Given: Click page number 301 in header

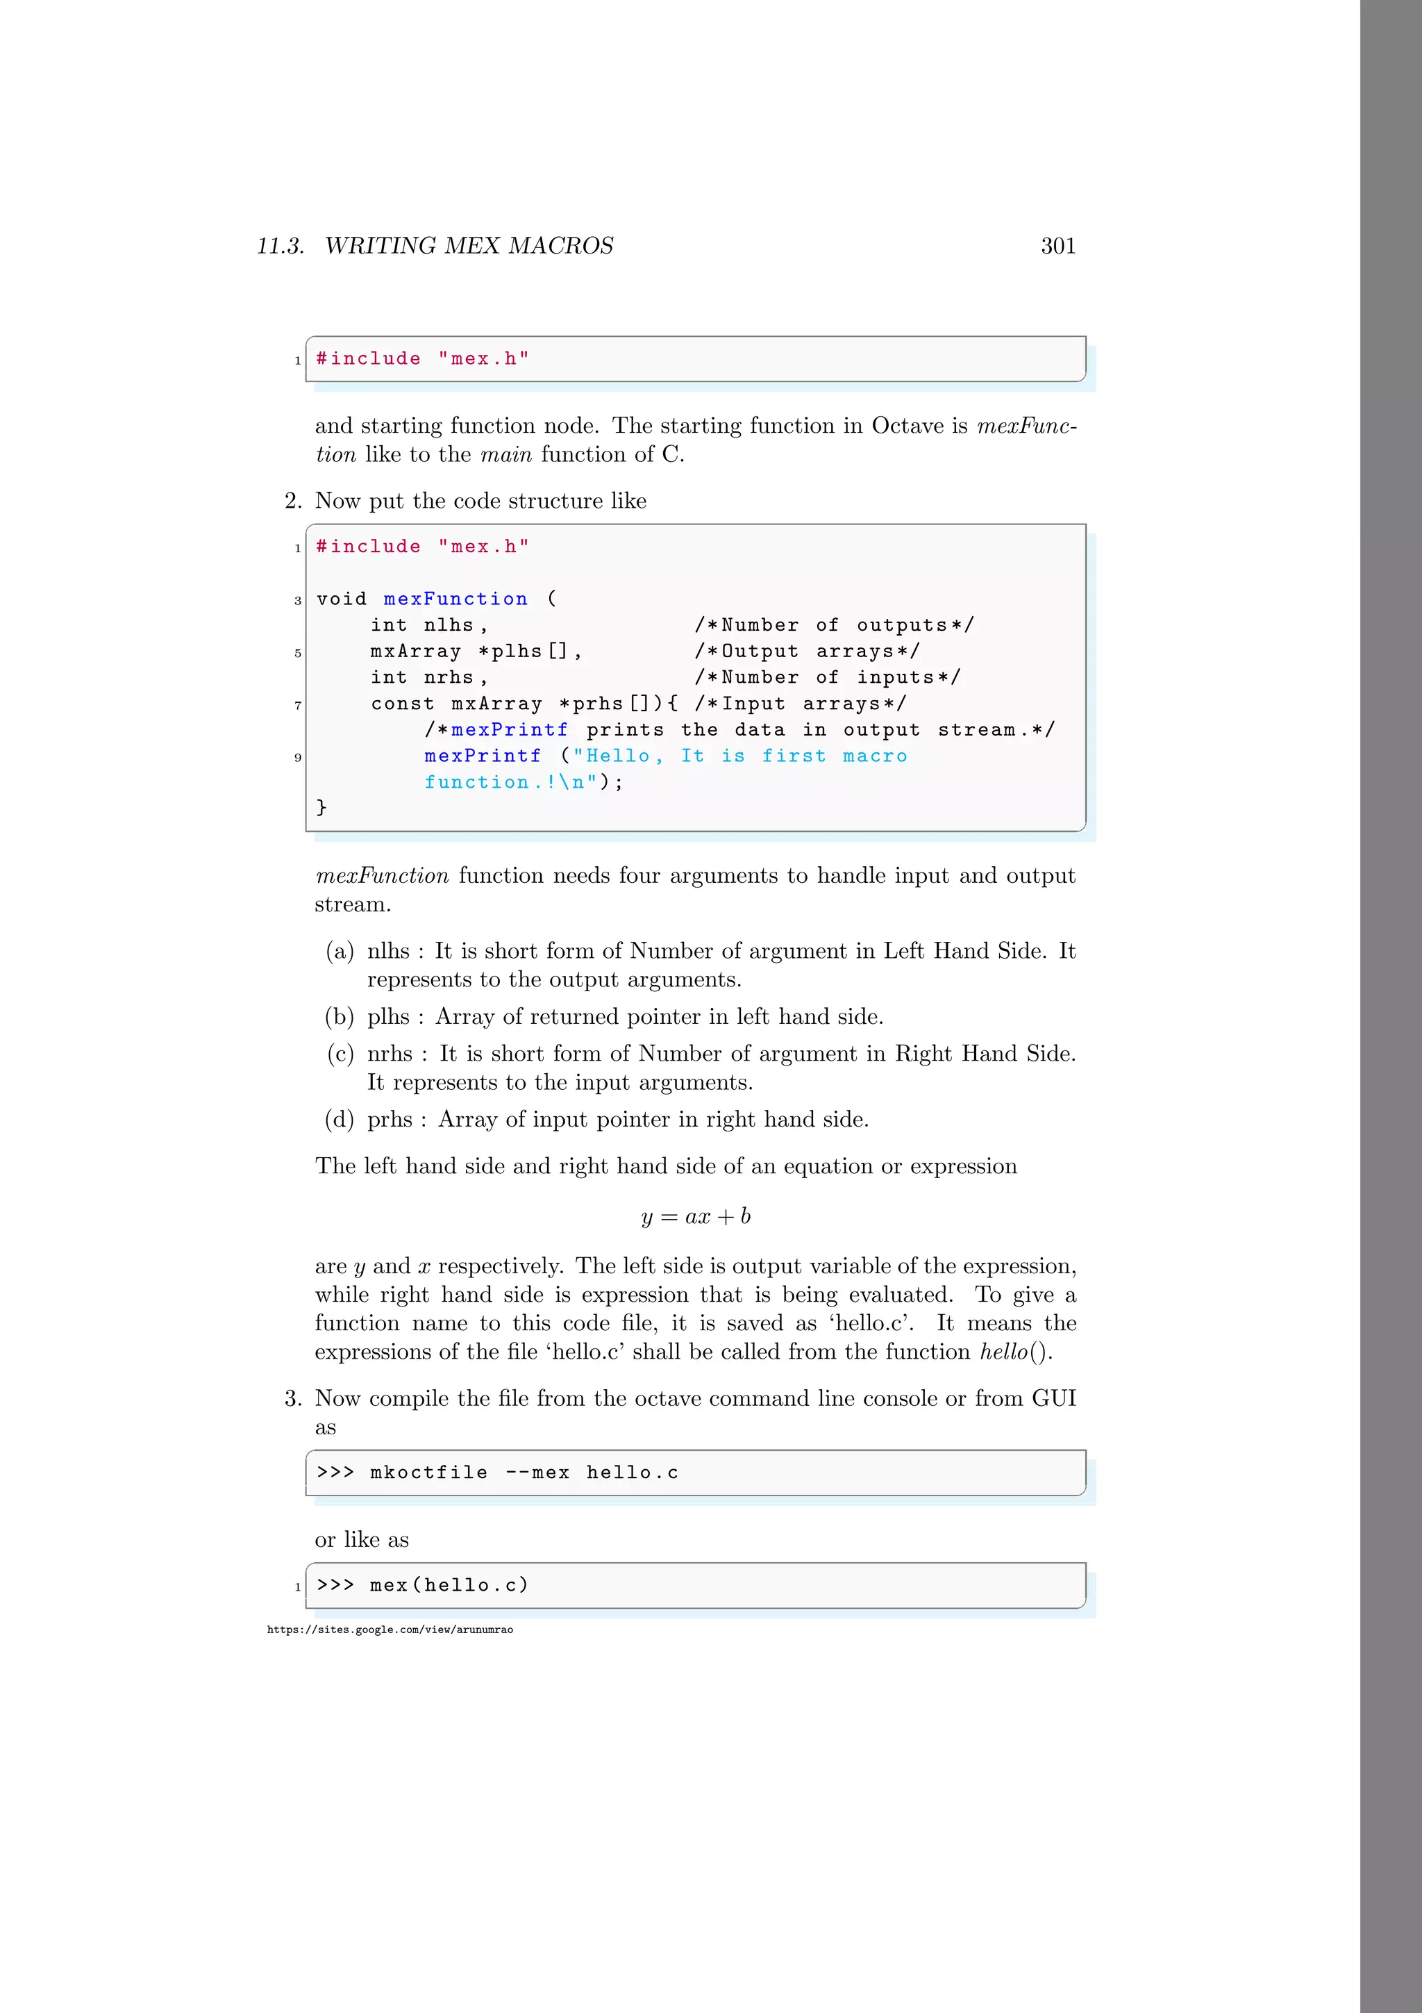Looking at the screenshot, I should pos(1057,247).
